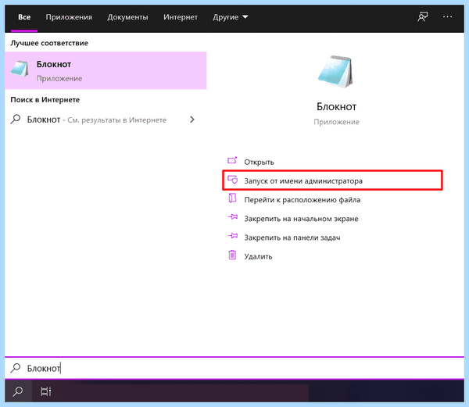This screenshot has width=469, height=407.
Task: Click the taskbar search button
Action: (18, 391)
